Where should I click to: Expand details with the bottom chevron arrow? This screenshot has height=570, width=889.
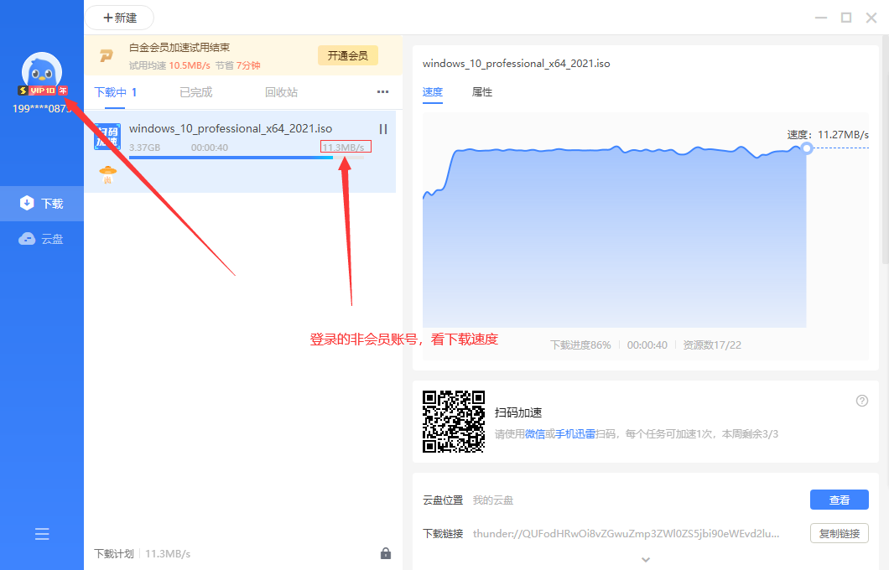[x=646, y=559]
